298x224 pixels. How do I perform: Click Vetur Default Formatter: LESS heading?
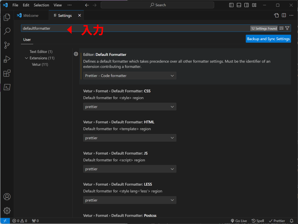pos(118,184)
